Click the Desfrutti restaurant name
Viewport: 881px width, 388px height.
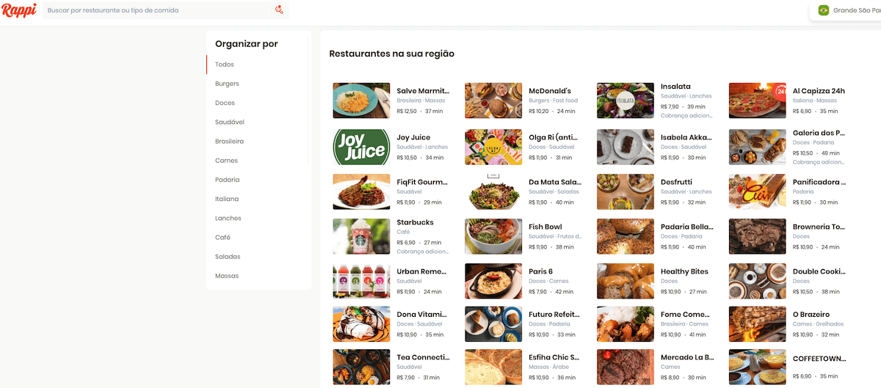coord(676,182)
